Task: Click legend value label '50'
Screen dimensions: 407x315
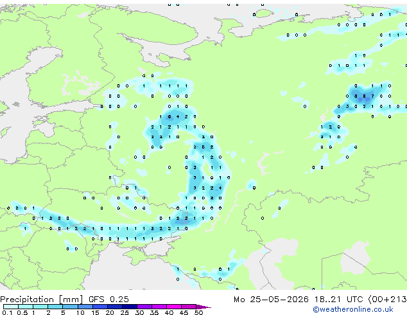Action: 198,312
